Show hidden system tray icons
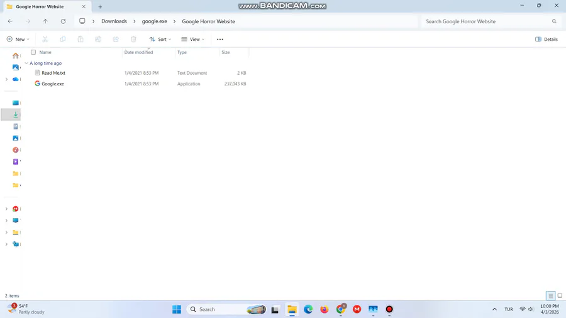This screenshot has width=566, height=318. 494,309
